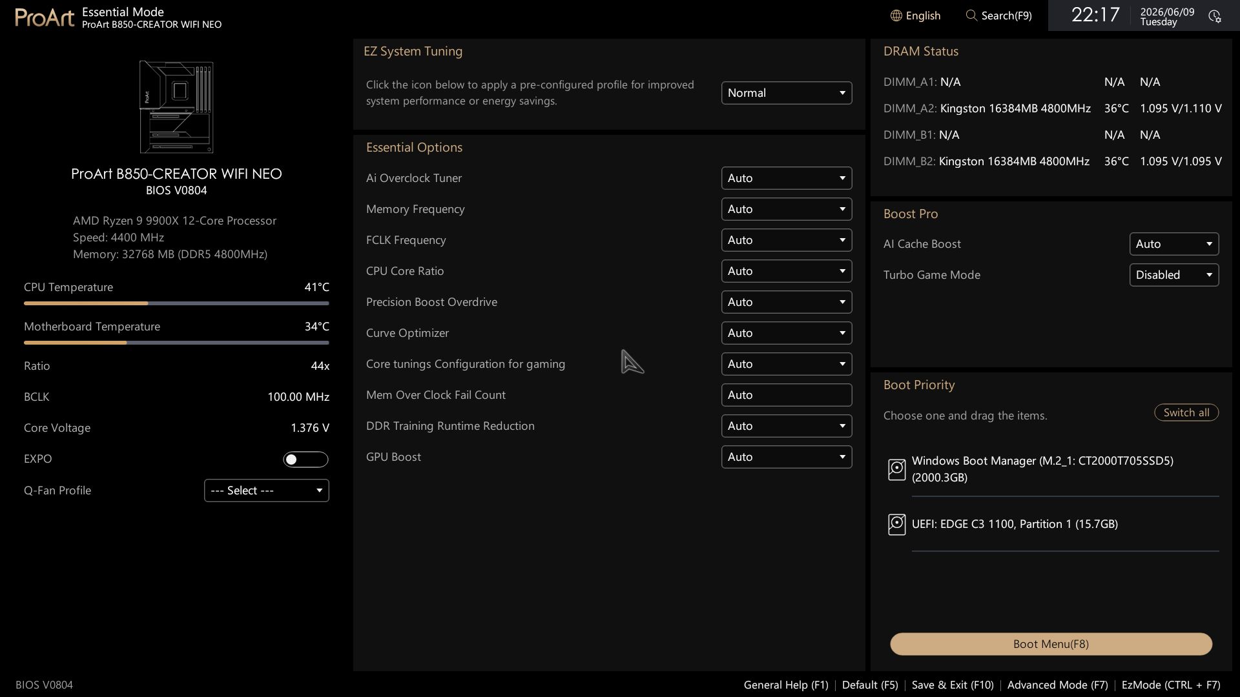Image resolution: width=1240 pixels, height=697 pixels.
Task: Open Core tunings Configuration for gaming dropdown
Action: pos(787,364)
